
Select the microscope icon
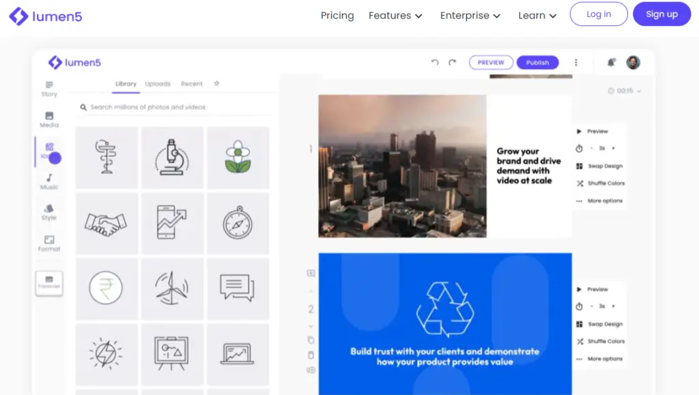click(173, 157)
